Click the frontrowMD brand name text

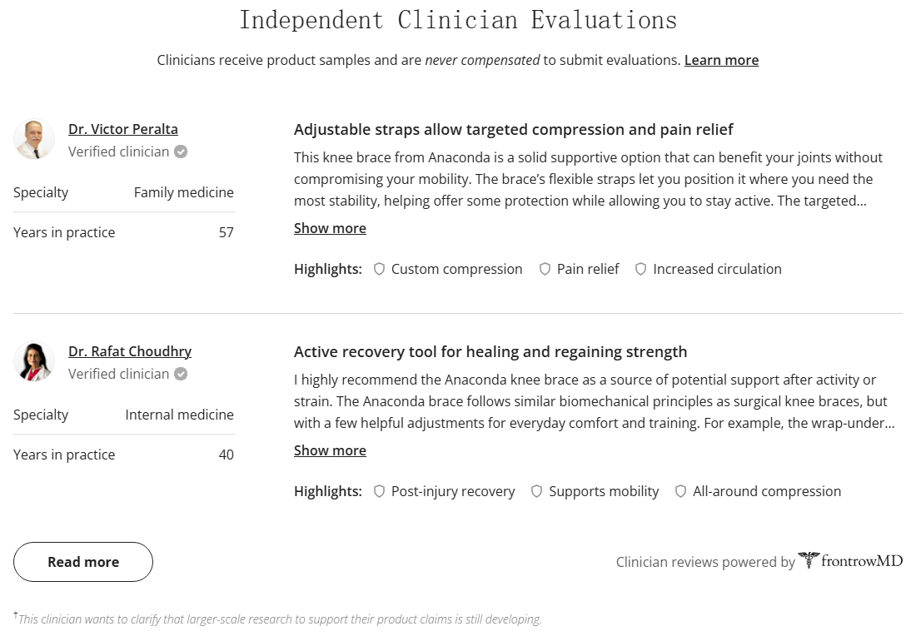tap(862, 561)
